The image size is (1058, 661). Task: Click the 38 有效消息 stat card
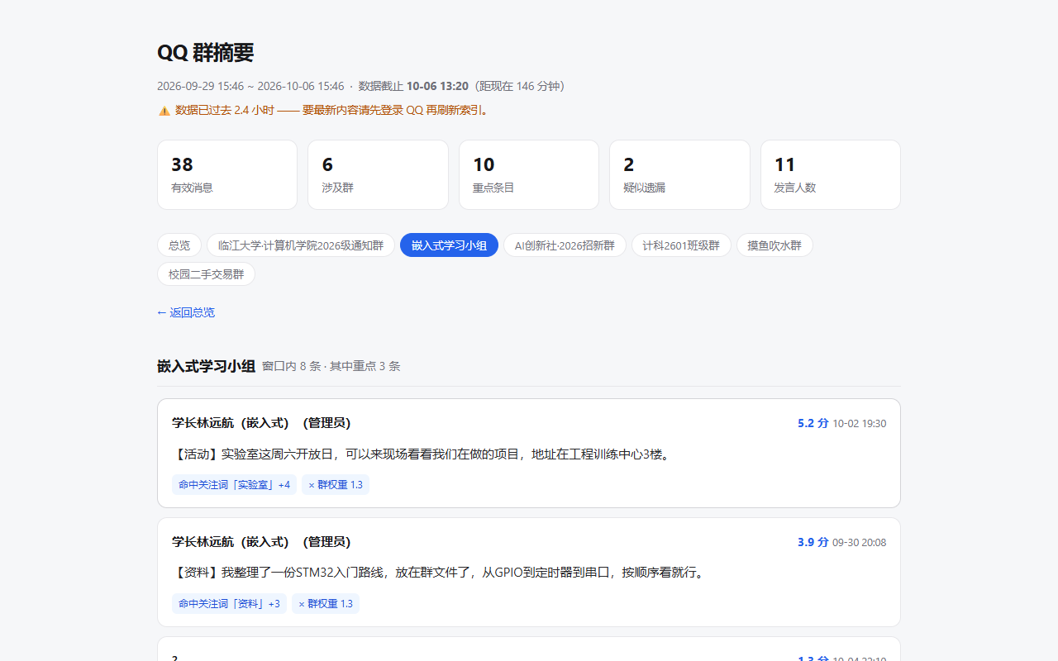[x=227, y=174]
